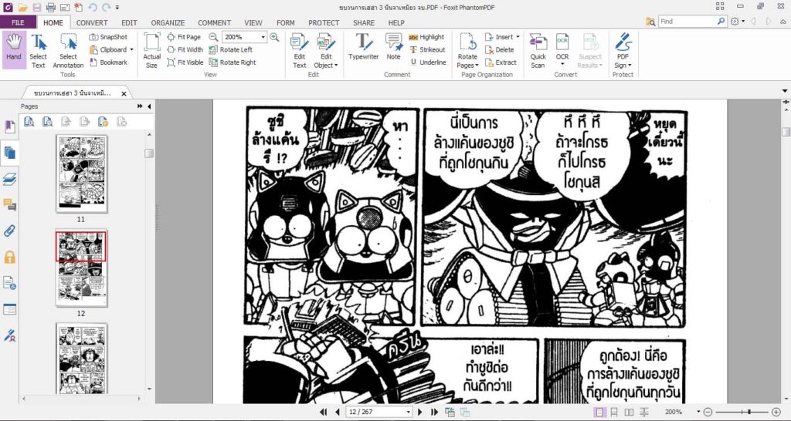
Task: Customize the quick access toolbar dropdown
Action: tap(117, 7)
